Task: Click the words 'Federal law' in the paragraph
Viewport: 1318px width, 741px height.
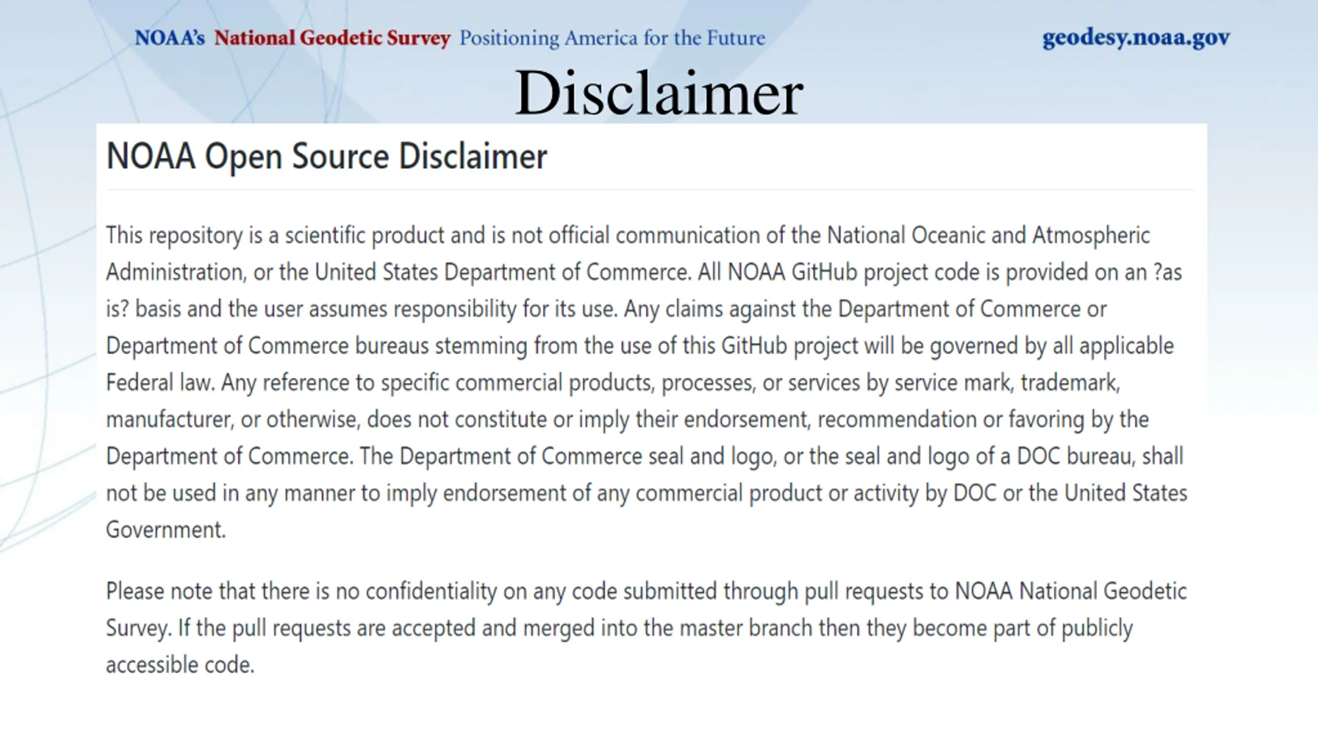Action: click(x=160, y=383)
